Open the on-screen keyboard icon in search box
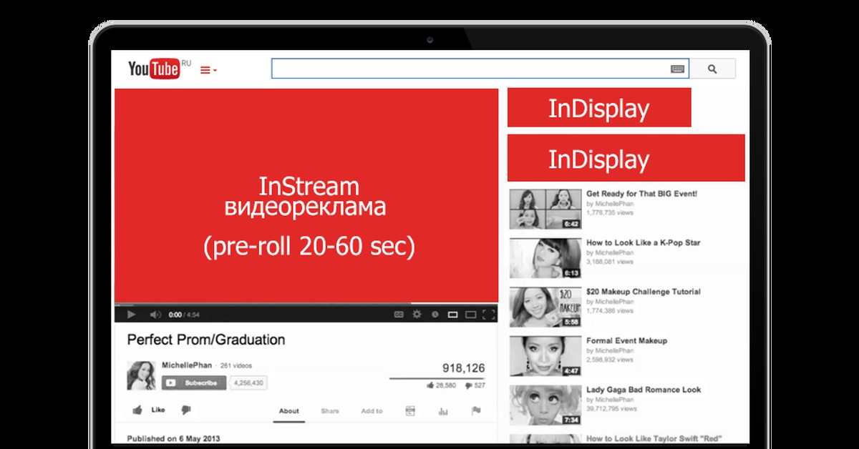Screen dimensions: 859x449 tap(678, 69)
